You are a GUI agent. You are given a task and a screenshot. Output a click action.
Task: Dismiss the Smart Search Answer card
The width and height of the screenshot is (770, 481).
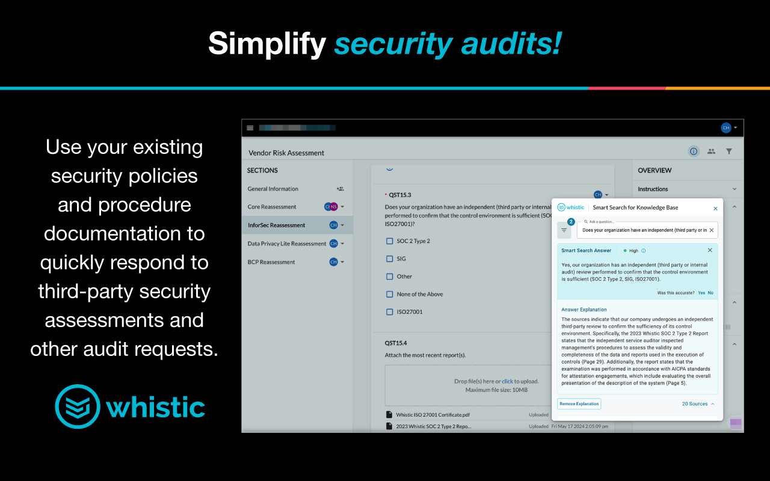tap(710, 250)
